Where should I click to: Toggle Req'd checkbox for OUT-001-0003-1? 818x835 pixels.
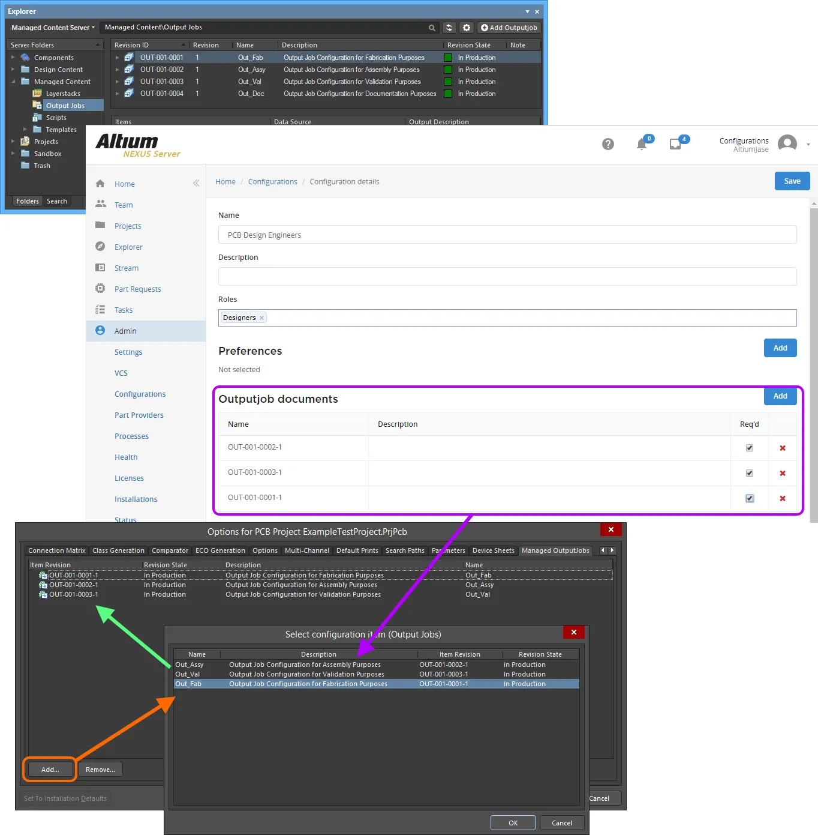coord(750,473)
